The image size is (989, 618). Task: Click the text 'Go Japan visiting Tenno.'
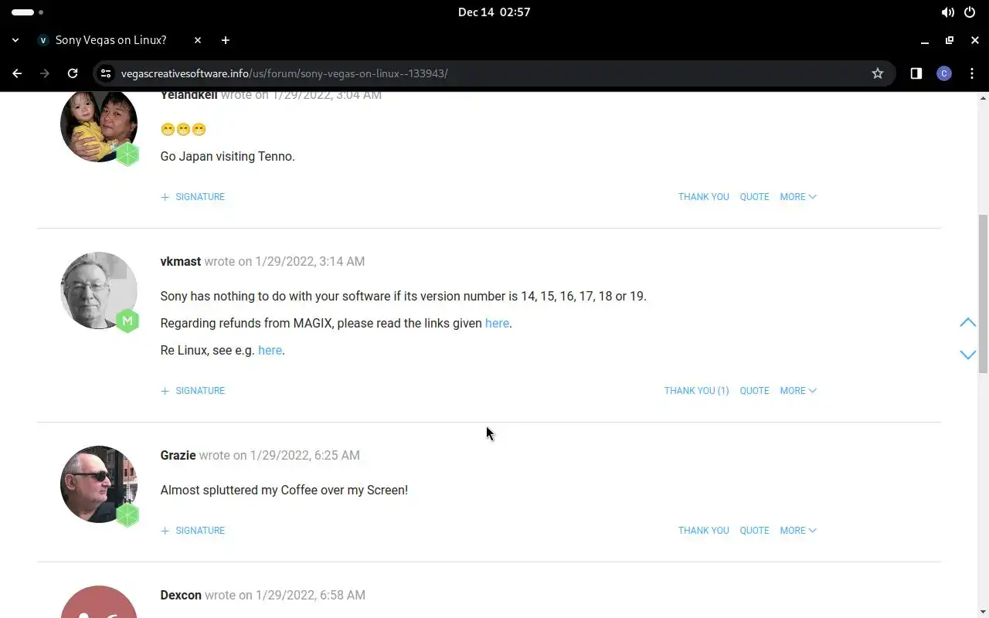[227, 156]
